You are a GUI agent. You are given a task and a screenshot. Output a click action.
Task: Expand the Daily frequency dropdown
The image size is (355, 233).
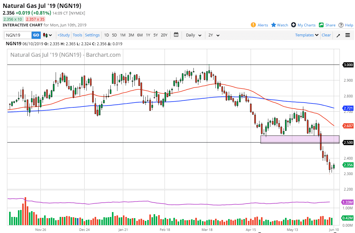[193, 35]
